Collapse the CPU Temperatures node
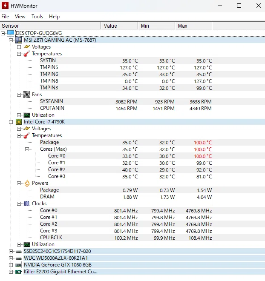Screen dimensions: 265x281 (x=19, y=135)
